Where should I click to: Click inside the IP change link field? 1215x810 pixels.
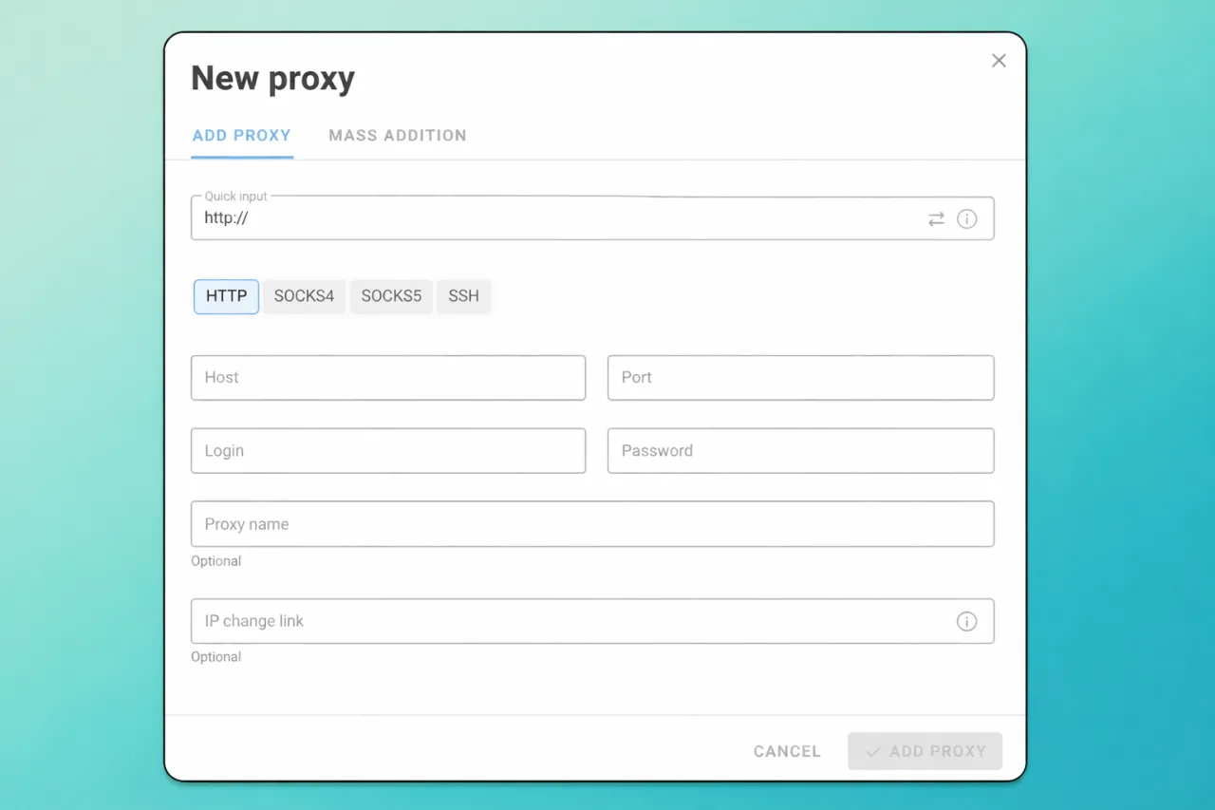[x=570, y=621]
